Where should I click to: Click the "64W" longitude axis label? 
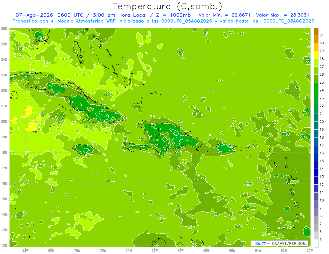pyautogui.click(x=258, y=250)
